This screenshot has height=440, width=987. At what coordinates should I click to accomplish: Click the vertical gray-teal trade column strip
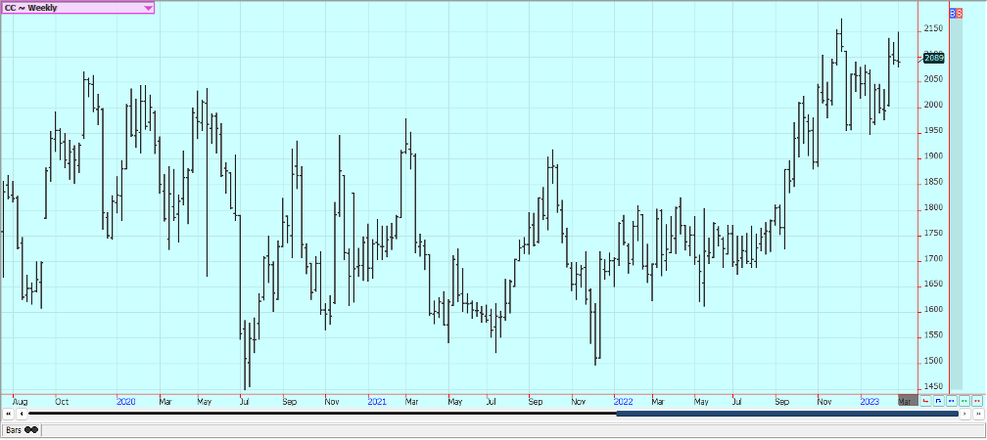tap(956, 203)
